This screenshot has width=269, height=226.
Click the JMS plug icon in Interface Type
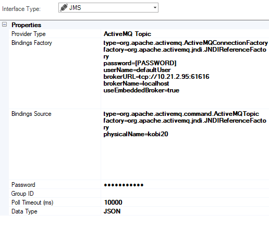pyautogui.click(x=64, y=8)
